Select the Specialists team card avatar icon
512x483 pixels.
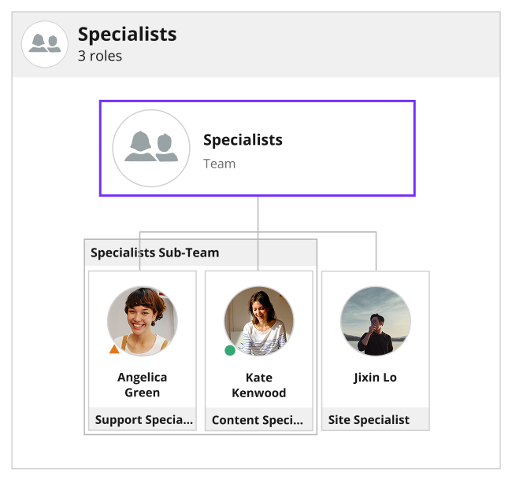click(151, 148)
